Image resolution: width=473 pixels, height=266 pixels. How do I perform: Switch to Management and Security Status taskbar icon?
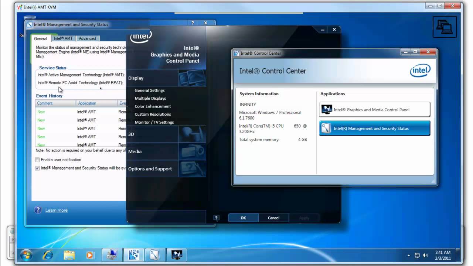[x=155, y=255]
